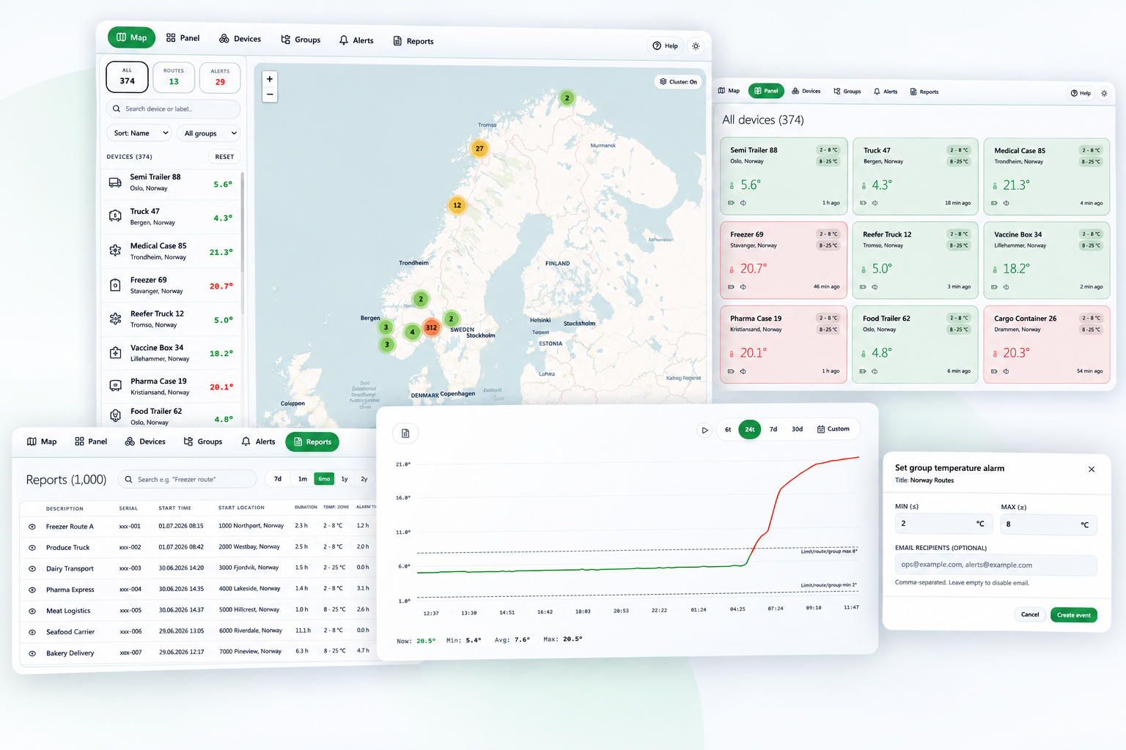Screen dimensions: 1126x750
Task: Click Help button in Map window
Action: tap(666, 46)
